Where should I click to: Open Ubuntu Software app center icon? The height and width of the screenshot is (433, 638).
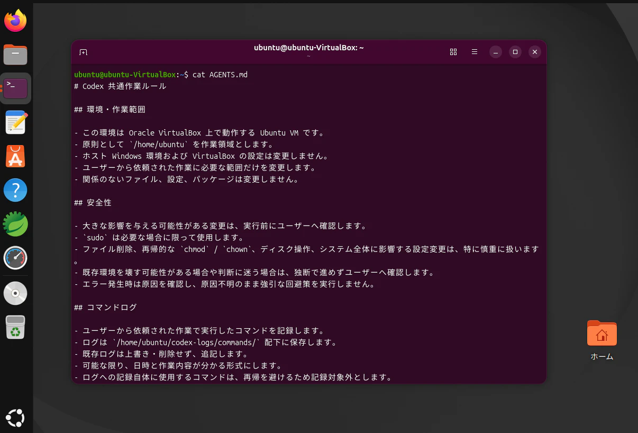point(15,156)
